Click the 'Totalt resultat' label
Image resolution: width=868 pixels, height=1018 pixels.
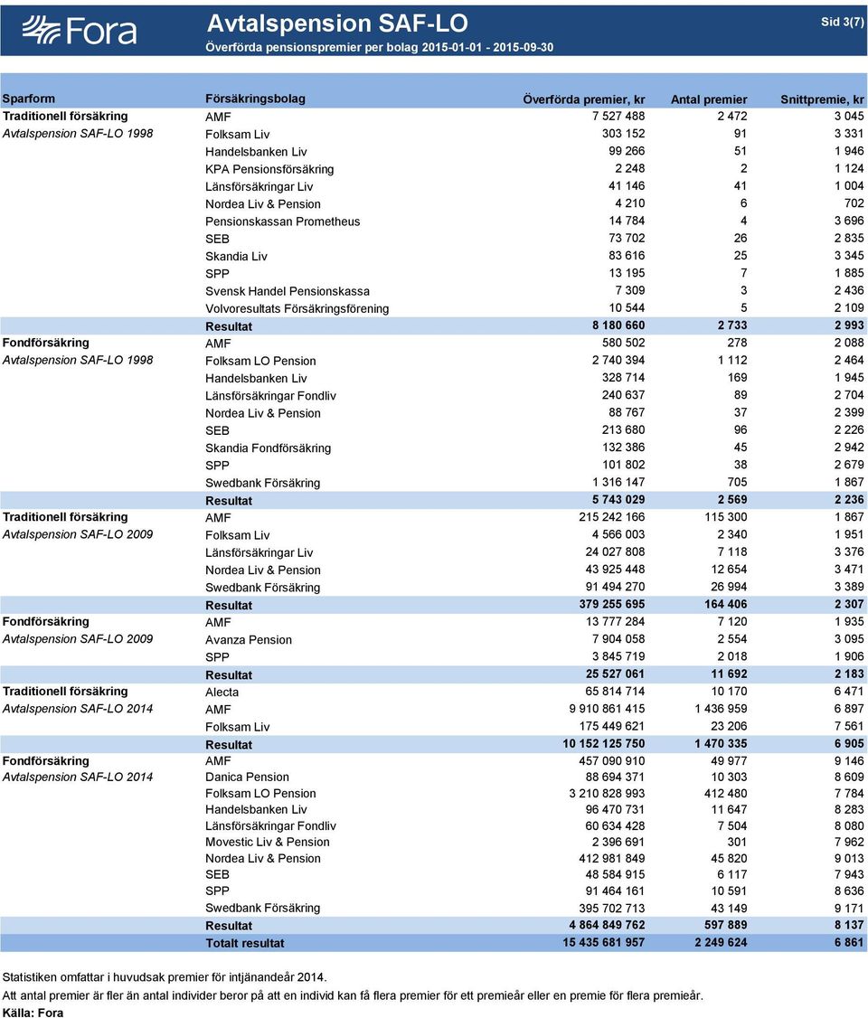tap(245, 943)
